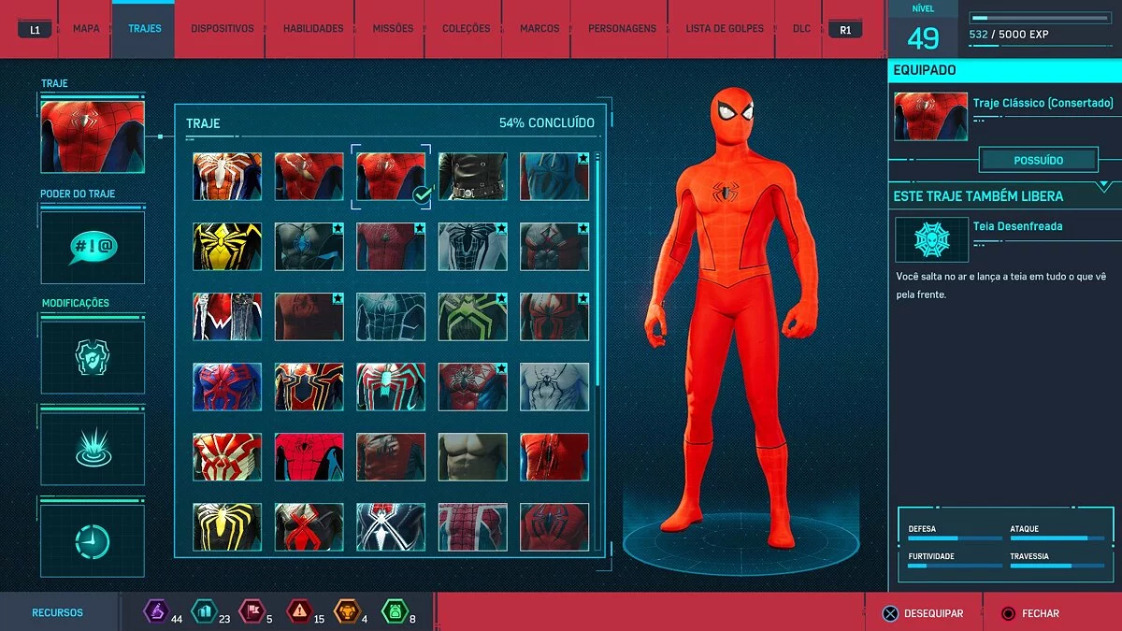This screenshot has height=631, width=1122.
Task: Select the Poder do Traje speech bubble icon
Action: (92, 246)
